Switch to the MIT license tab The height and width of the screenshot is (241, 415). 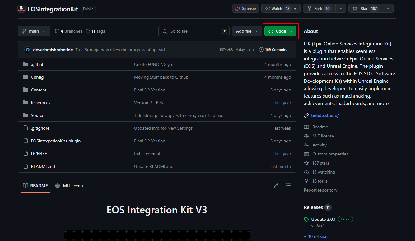coord(70,186)
